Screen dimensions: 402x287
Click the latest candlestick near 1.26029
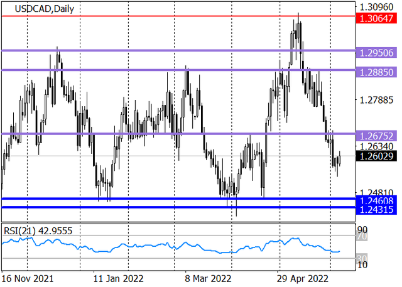coord(340,159)
